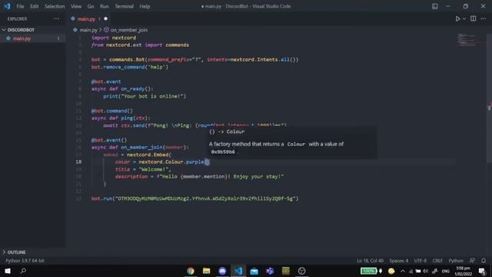Open the Terminal menu
Screen dimensions: 492x277
[124, 6]
